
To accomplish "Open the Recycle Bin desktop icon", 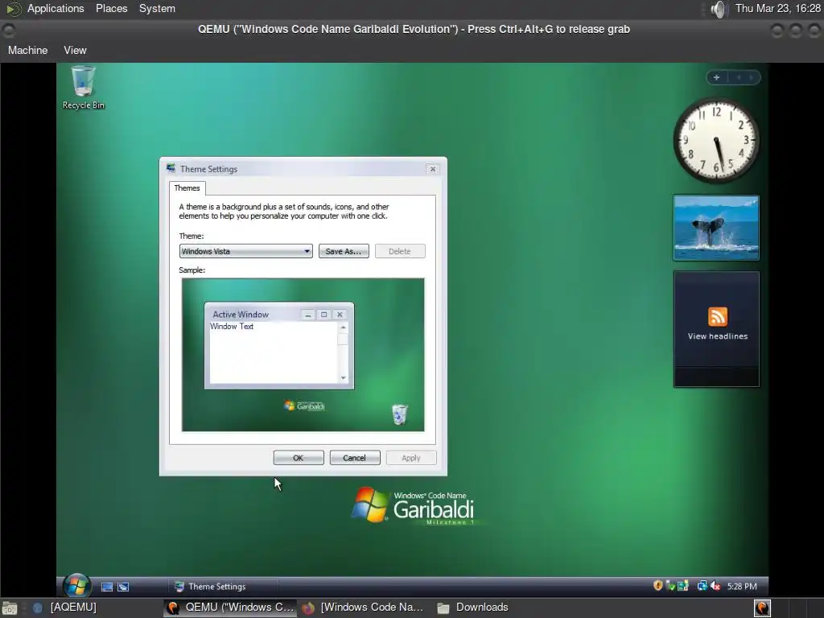I will click(x=83, y=87).
